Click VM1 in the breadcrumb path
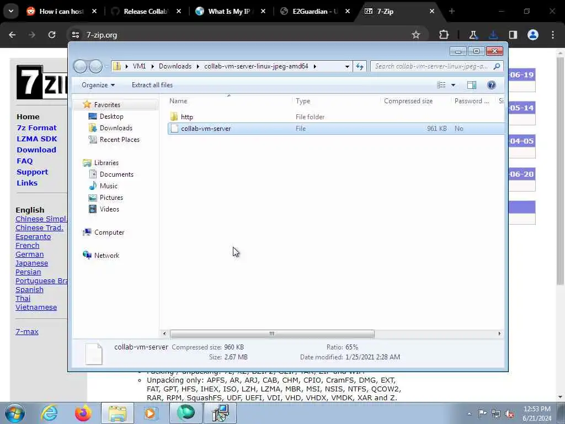565x424 pixels. [139, 66]
